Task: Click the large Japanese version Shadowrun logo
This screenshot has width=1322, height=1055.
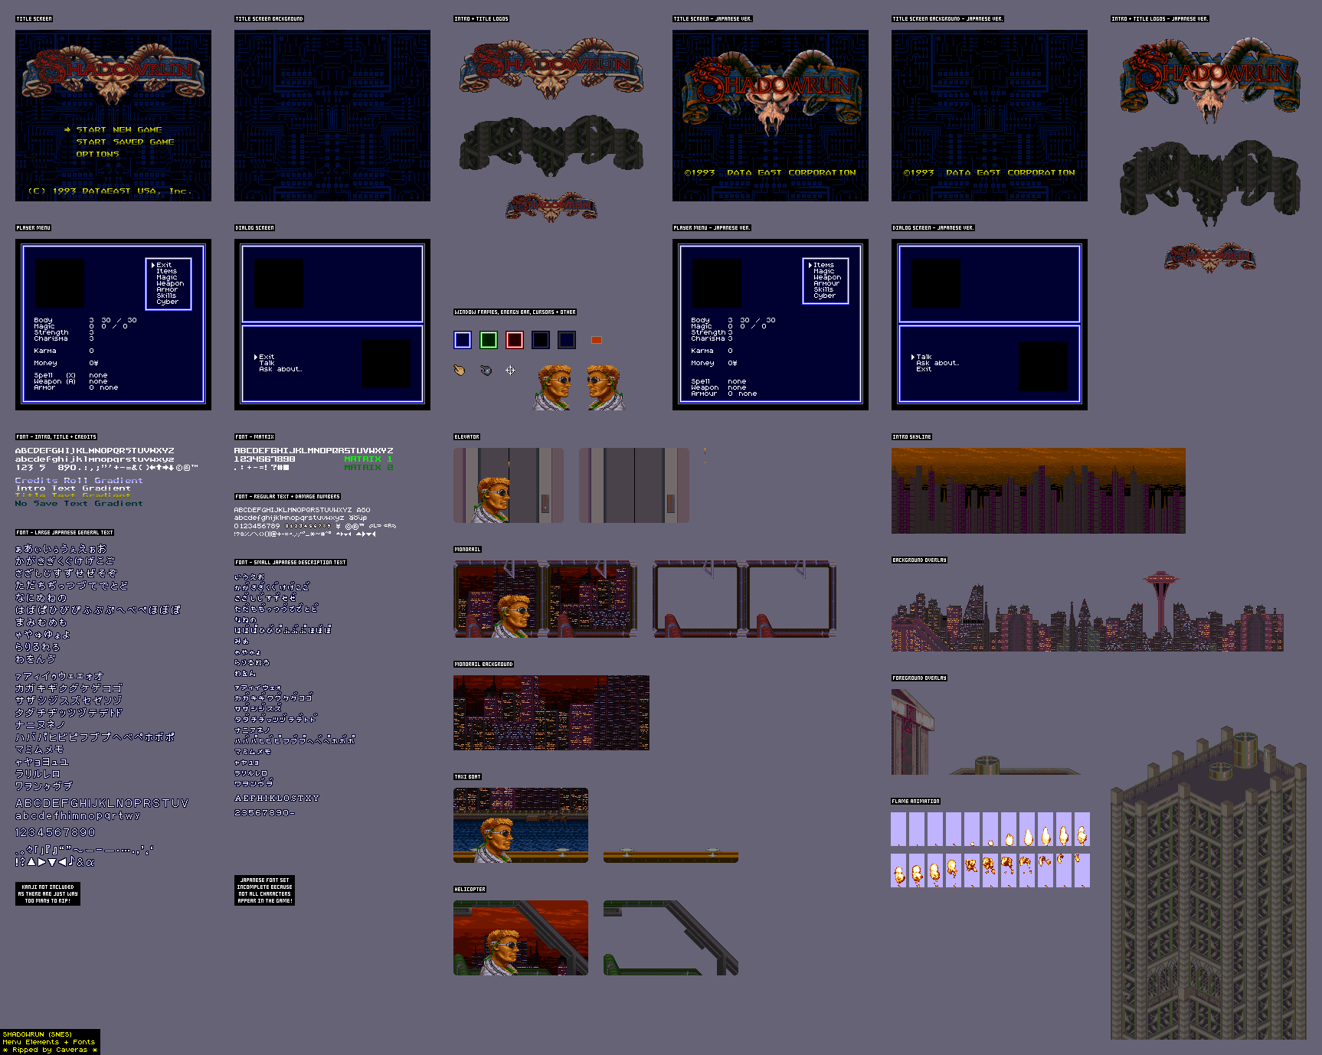Action: [x=1210, y=80]
